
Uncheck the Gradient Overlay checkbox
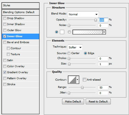5,72
